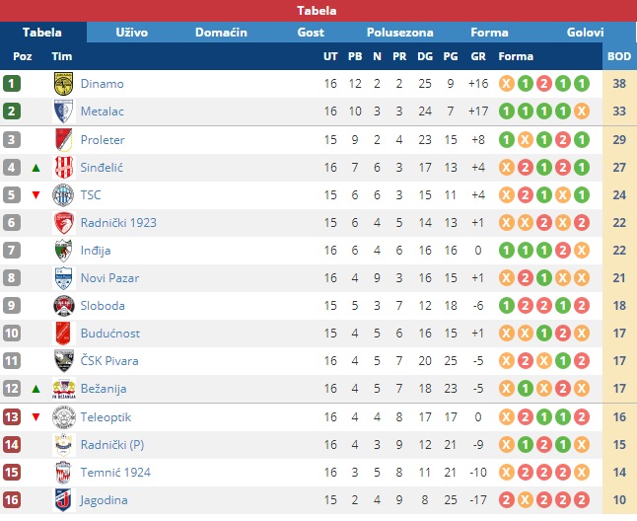Show the Golovi tab

[x=585, y=33]
